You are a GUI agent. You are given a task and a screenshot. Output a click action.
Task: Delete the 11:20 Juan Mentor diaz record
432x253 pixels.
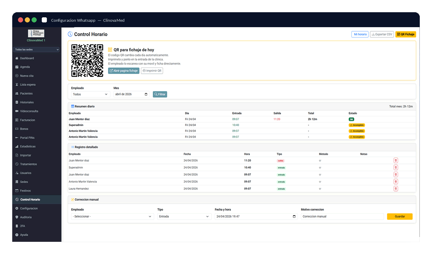(396, 160)
